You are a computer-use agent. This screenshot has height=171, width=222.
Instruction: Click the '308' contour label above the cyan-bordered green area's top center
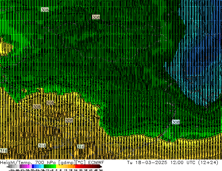(x=96, y=17)
